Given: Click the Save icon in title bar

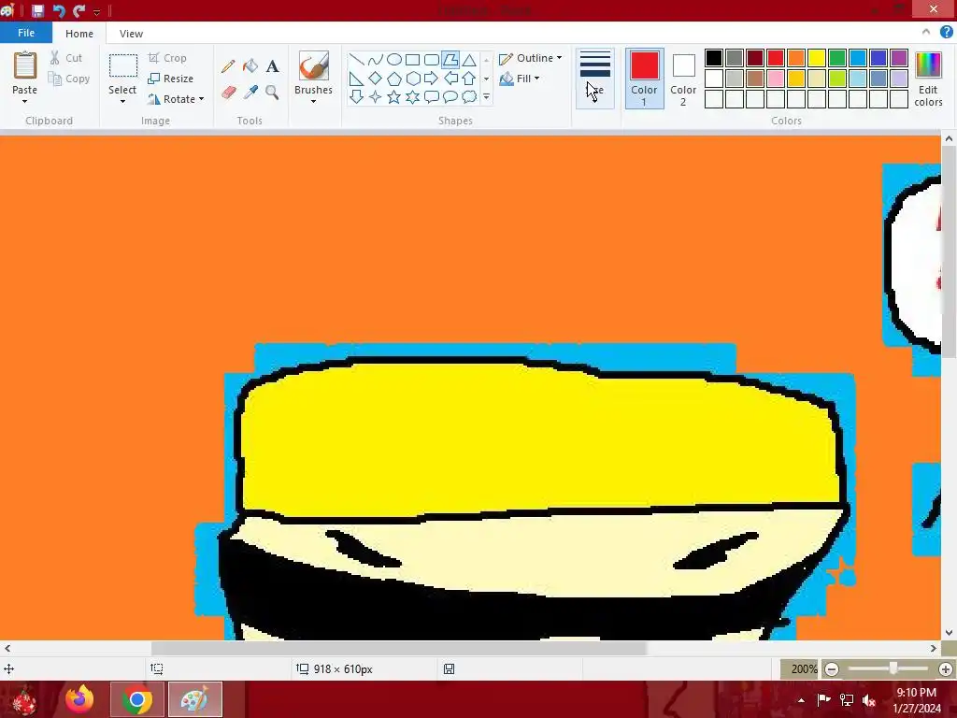Looking at the screenshot, I should click(x=37, y=11).
